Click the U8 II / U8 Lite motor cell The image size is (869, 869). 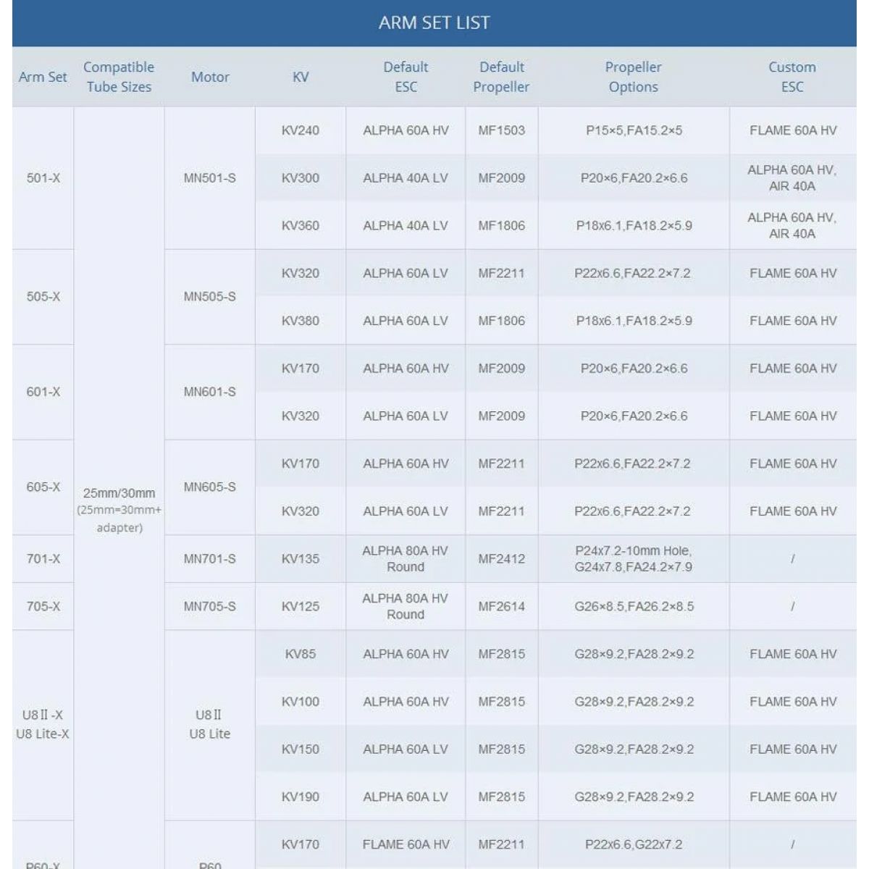(210, 724)
